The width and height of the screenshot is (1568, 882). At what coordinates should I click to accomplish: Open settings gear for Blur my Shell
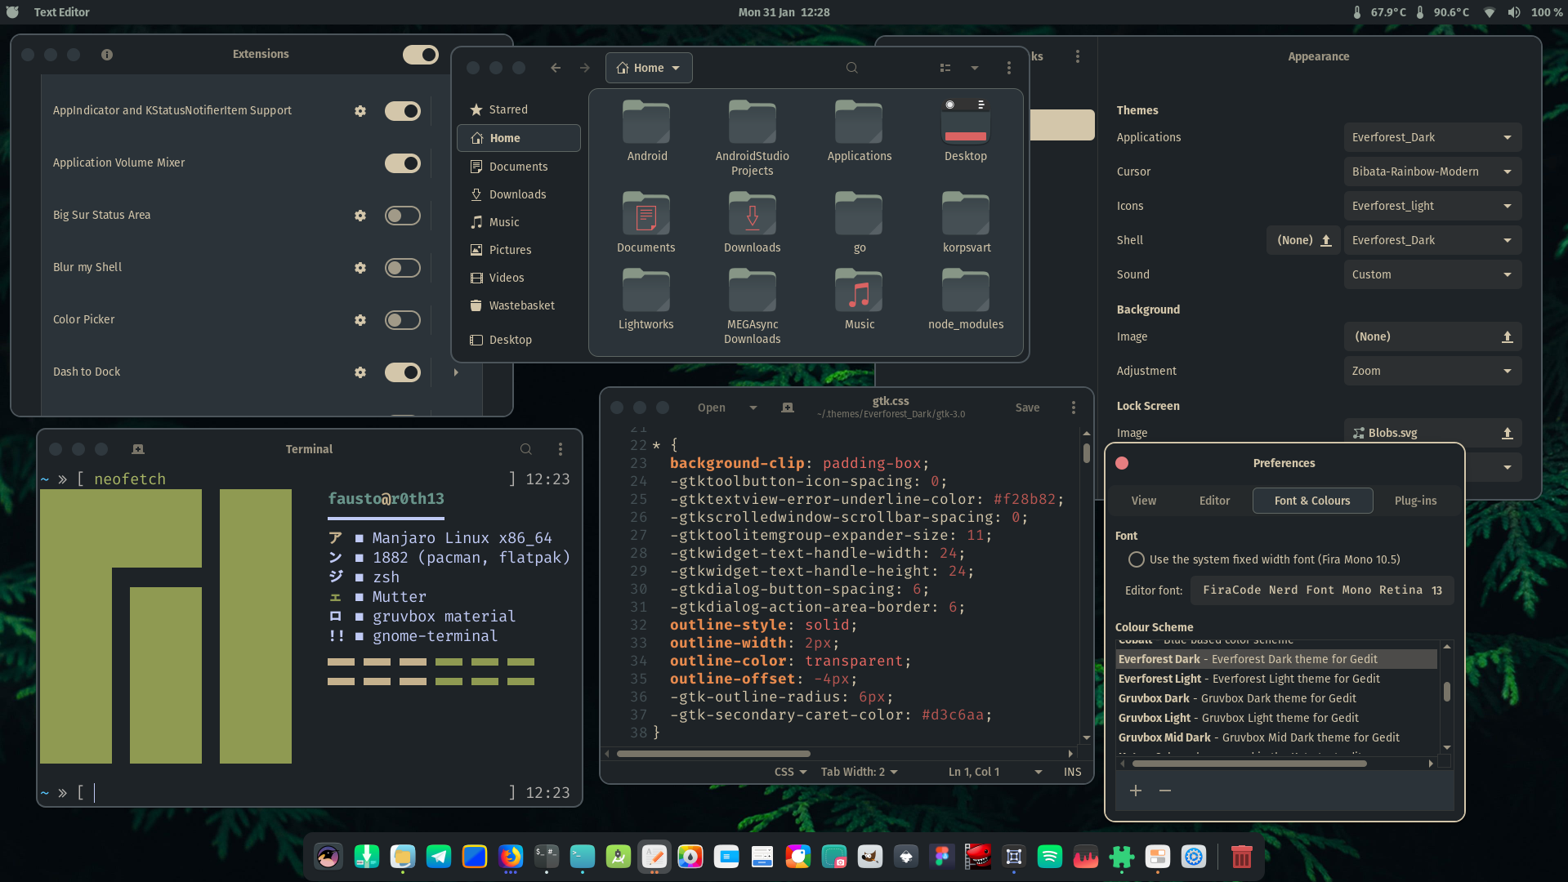click(360, 268)
